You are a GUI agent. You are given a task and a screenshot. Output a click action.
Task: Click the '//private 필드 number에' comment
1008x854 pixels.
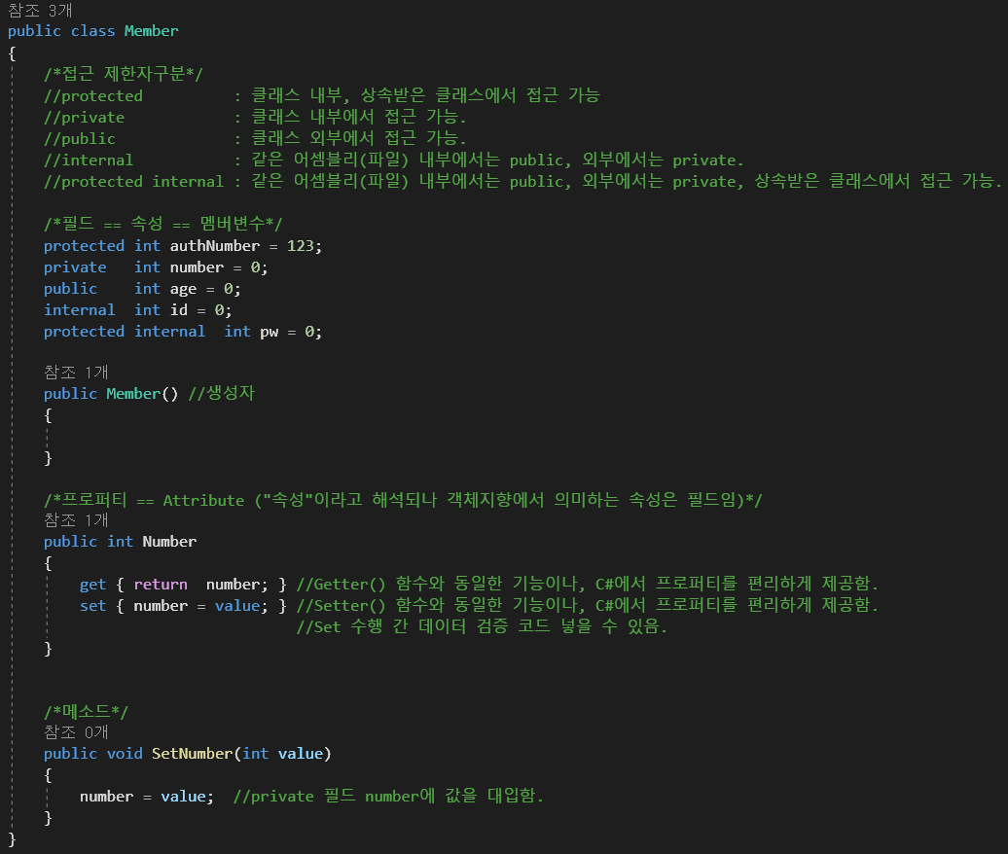[388, 797]
